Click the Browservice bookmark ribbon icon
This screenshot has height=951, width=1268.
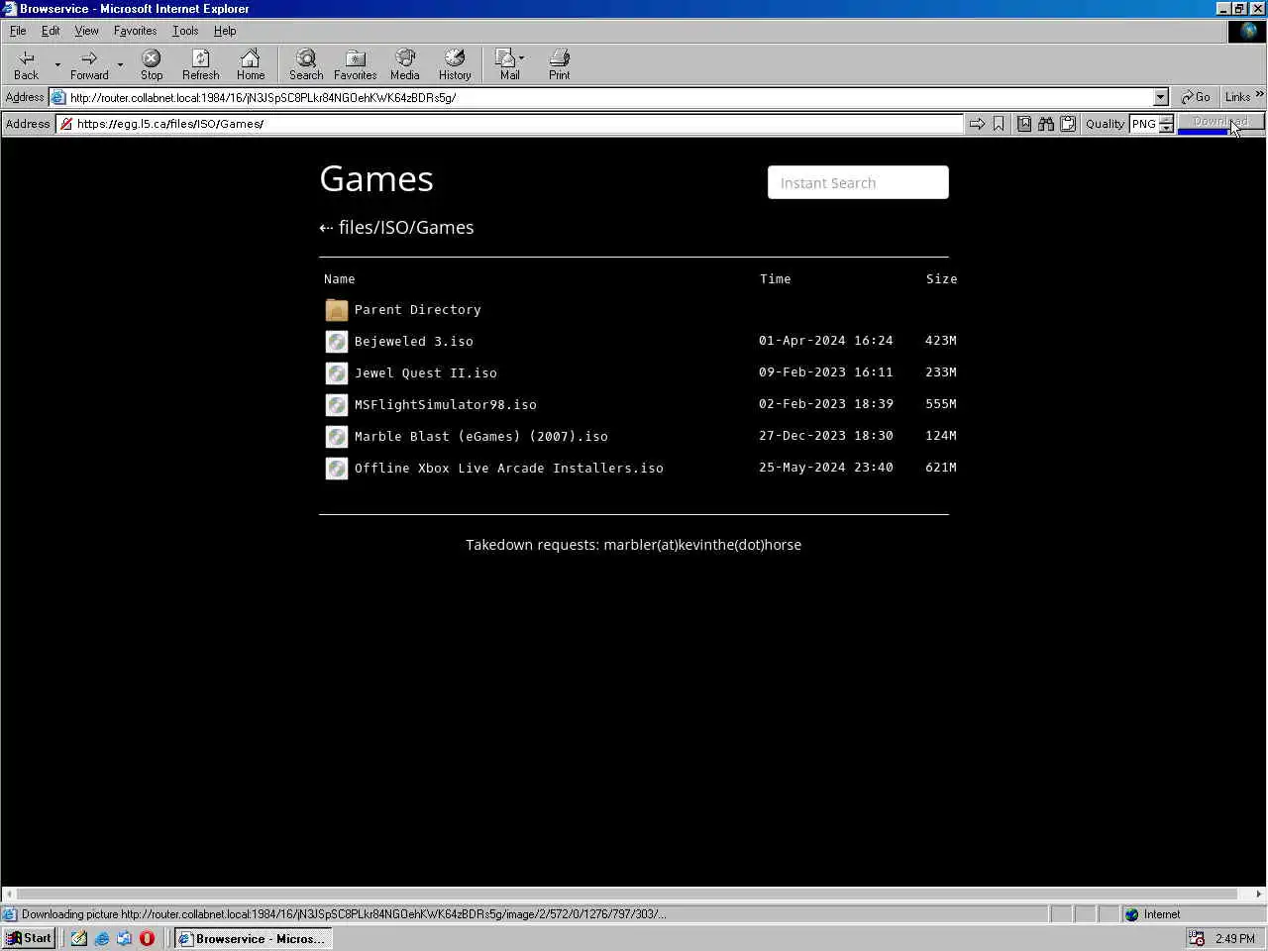pyautogui.click(x=999, y=124)
